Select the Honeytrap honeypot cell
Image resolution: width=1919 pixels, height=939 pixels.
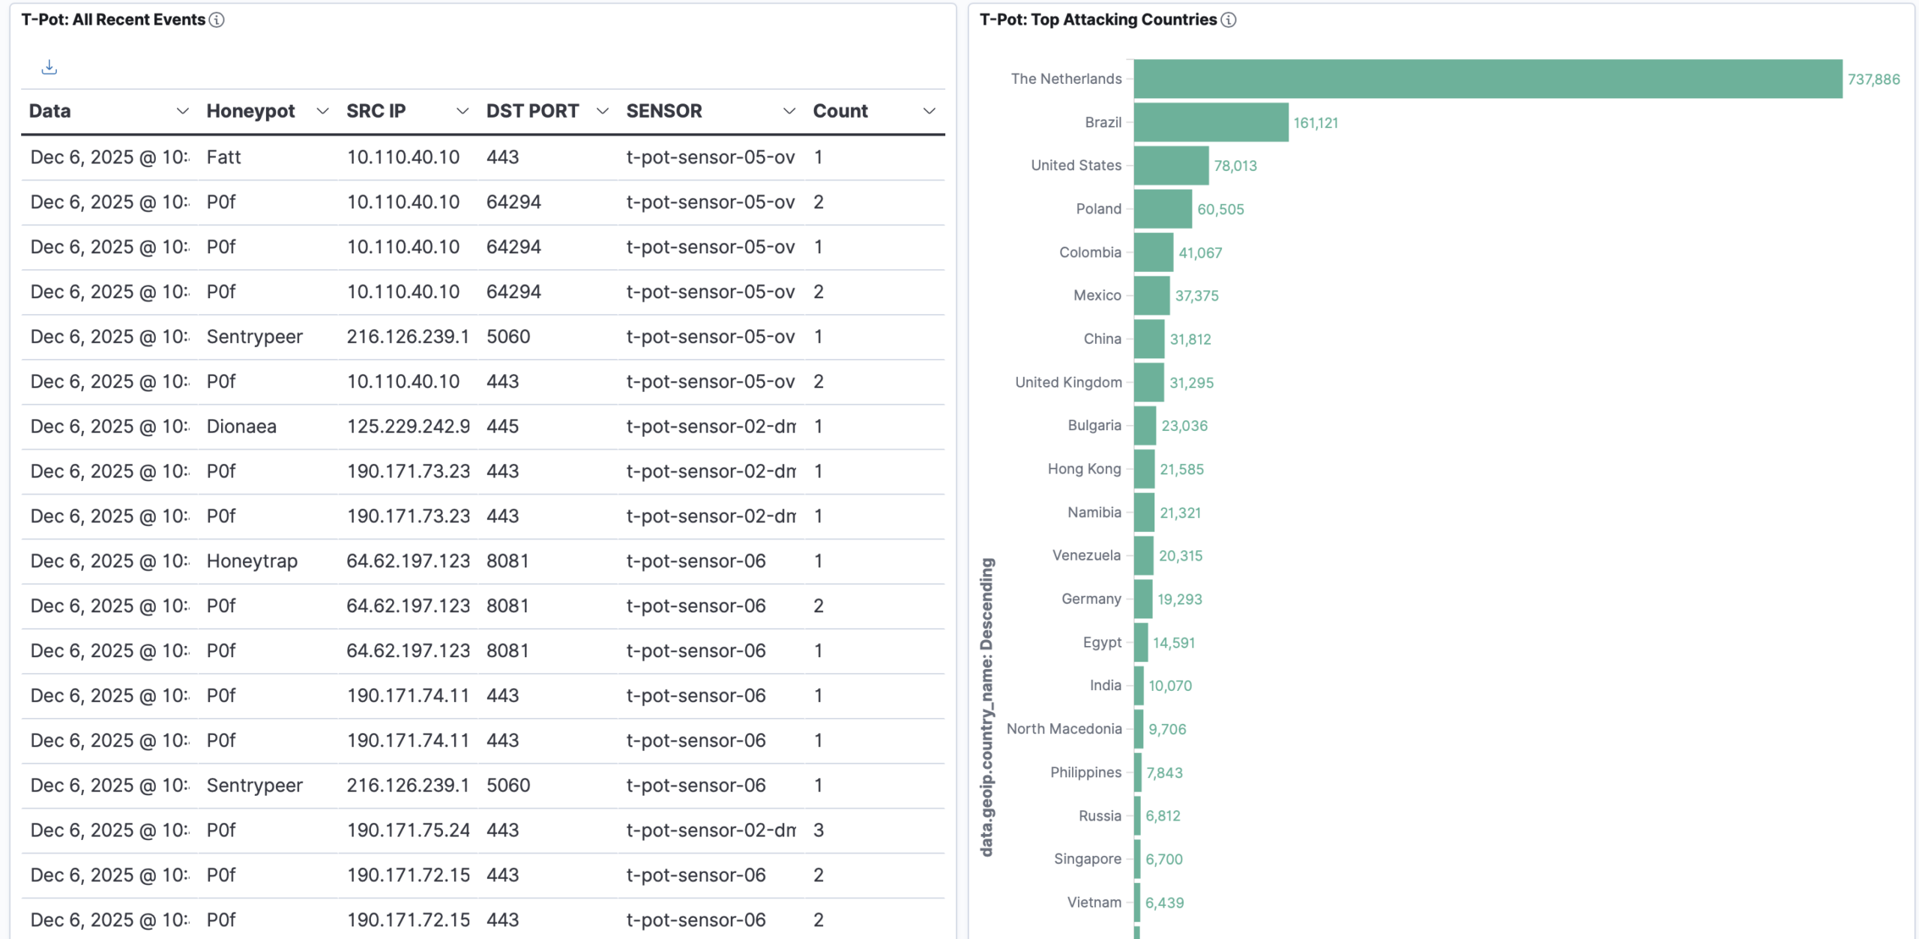coord(252,561)
